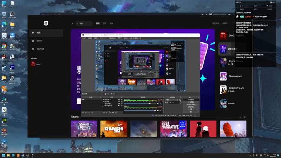Screen dimensions: 281x158
Task: Open Unreal Engine section in Epic sidebar
Action: click(46, 49)
